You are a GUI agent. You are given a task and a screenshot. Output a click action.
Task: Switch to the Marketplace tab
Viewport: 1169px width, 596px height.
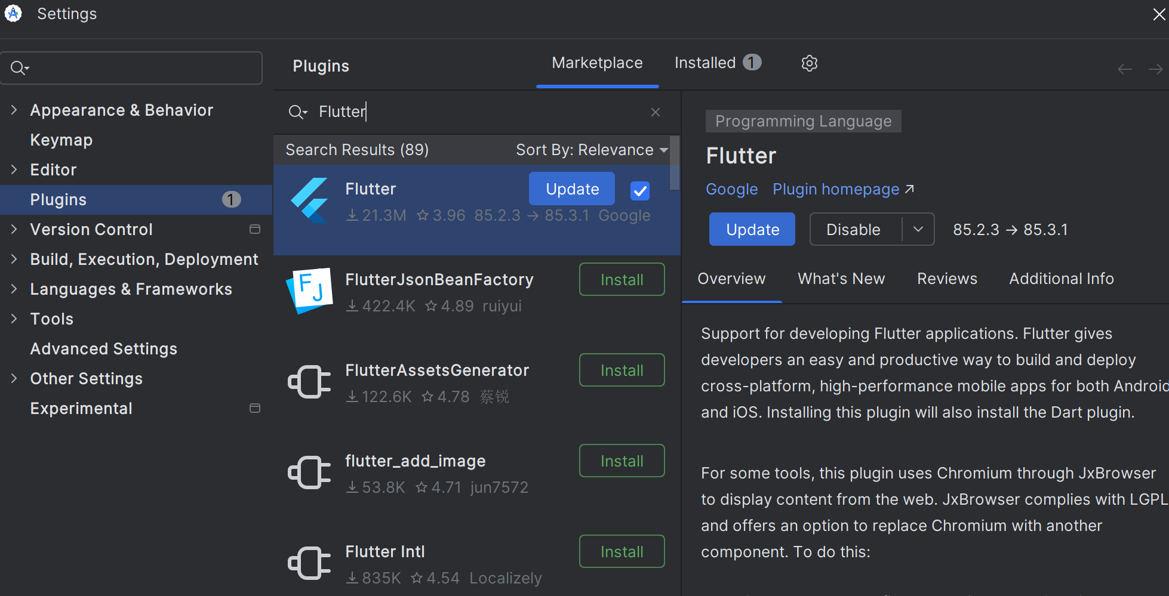597,63
